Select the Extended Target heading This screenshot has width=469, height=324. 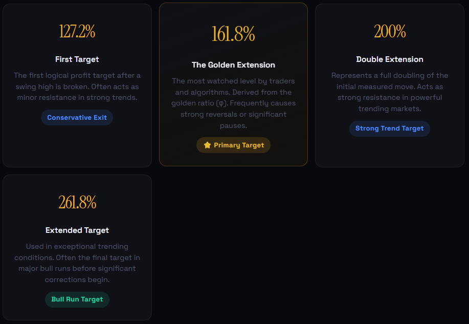(x=77, y=230)
